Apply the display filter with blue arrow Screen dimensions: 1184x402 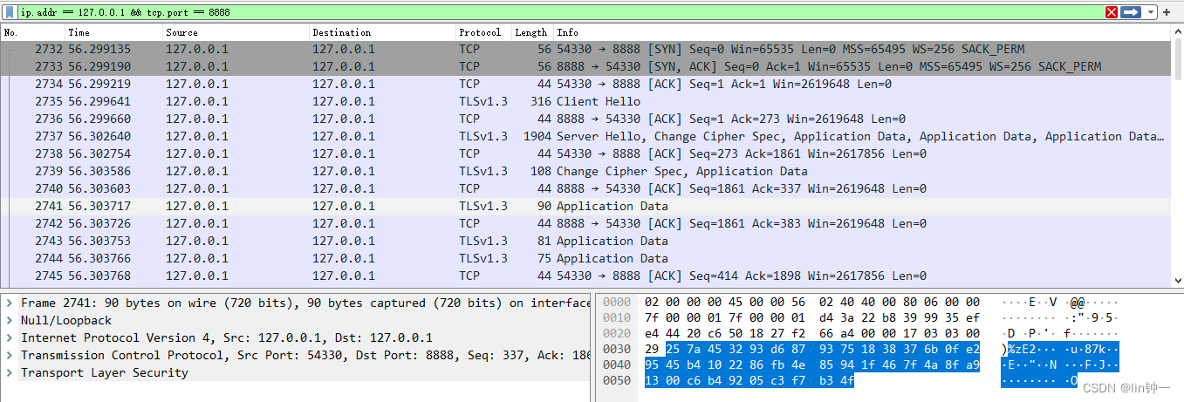click(1131, 12)
